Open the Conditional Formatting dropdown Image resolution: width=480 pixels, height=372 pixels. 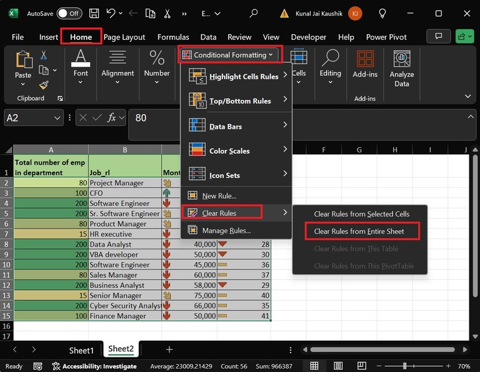pyautogui.click(x=231, y=55)
